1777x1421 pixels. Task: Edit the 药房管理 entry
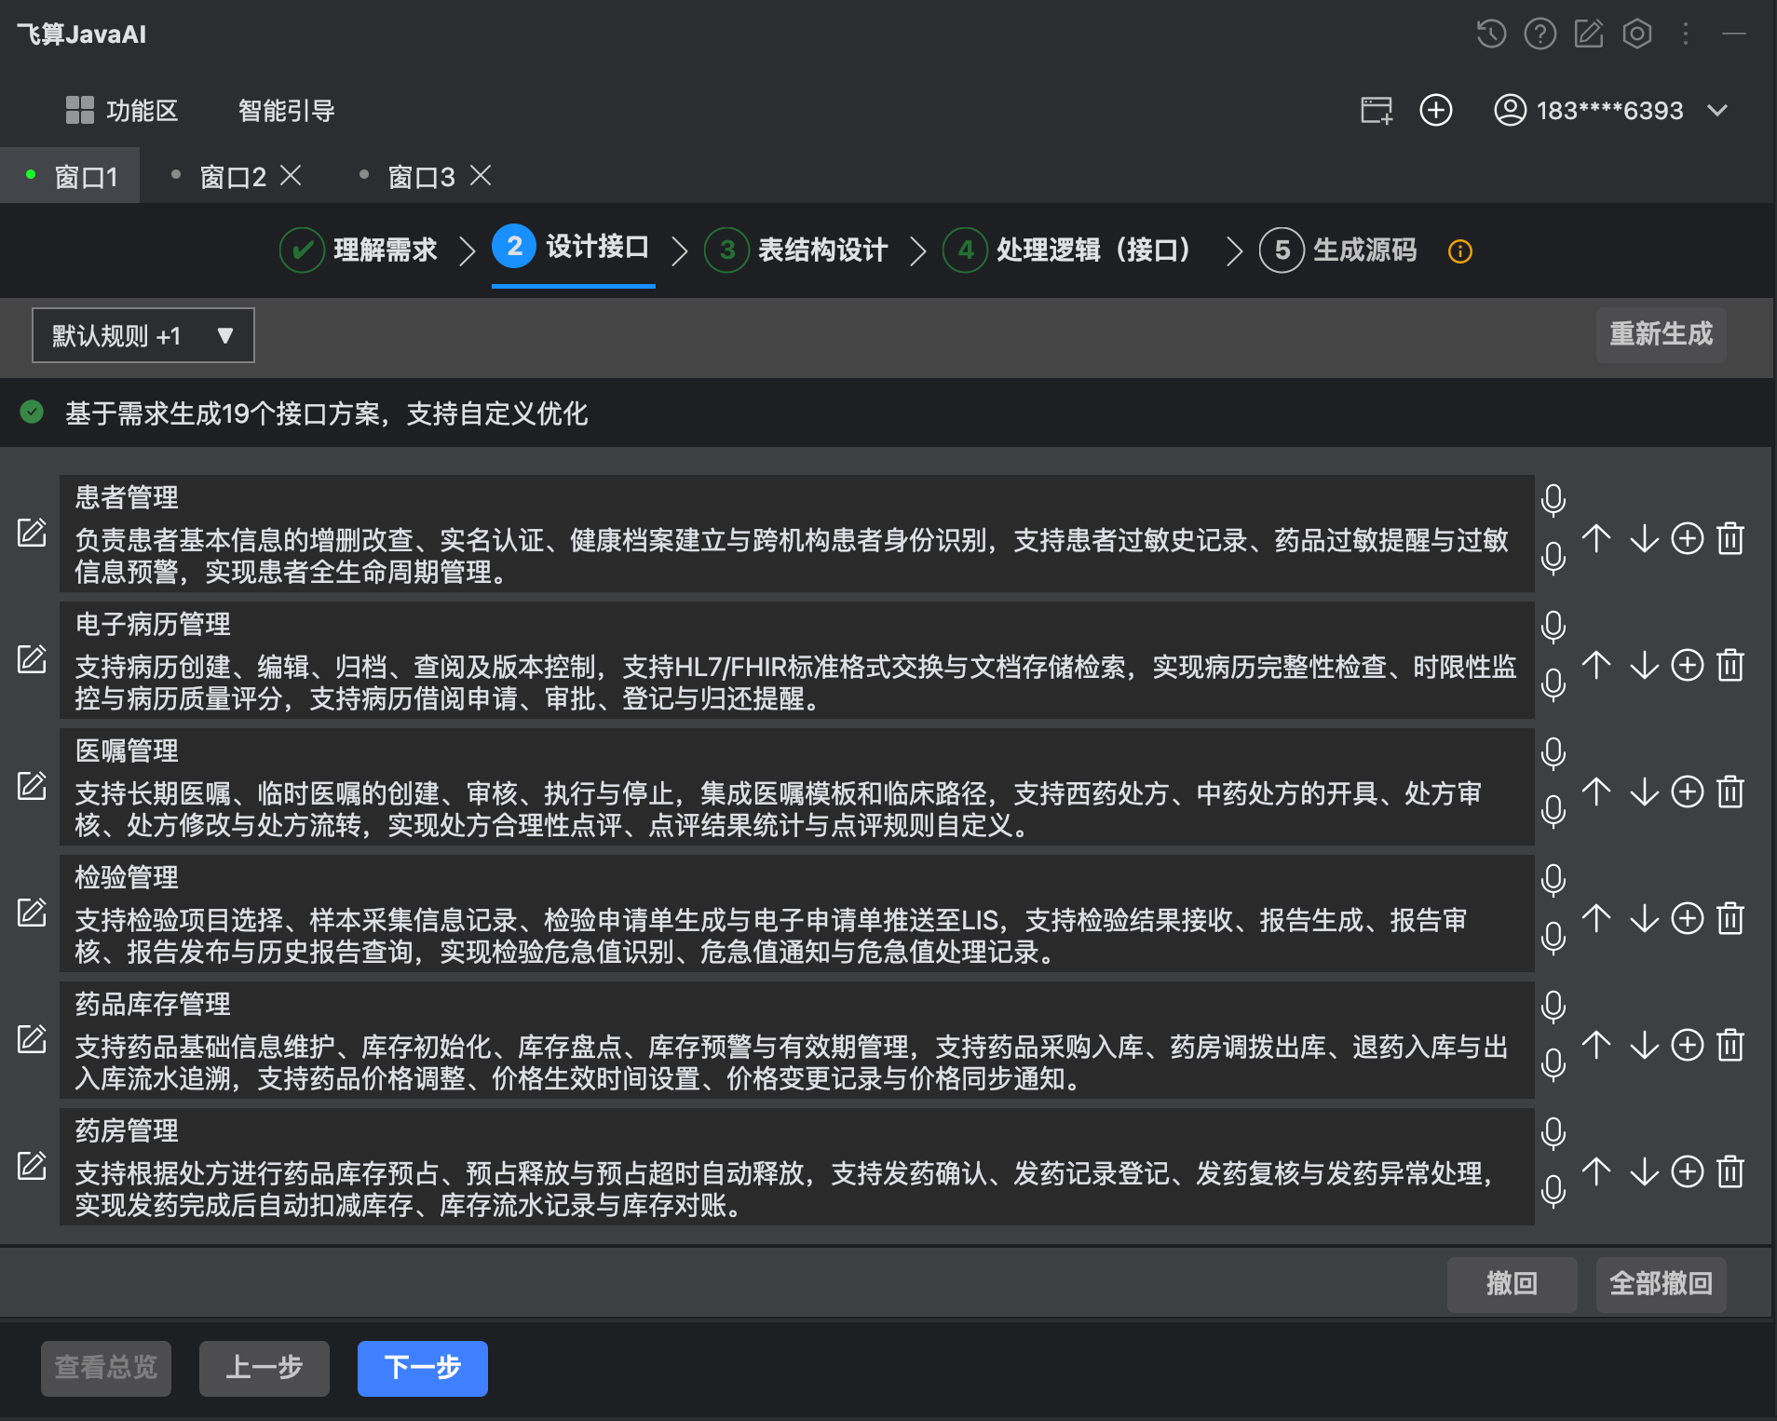[x=32, y=1167]
